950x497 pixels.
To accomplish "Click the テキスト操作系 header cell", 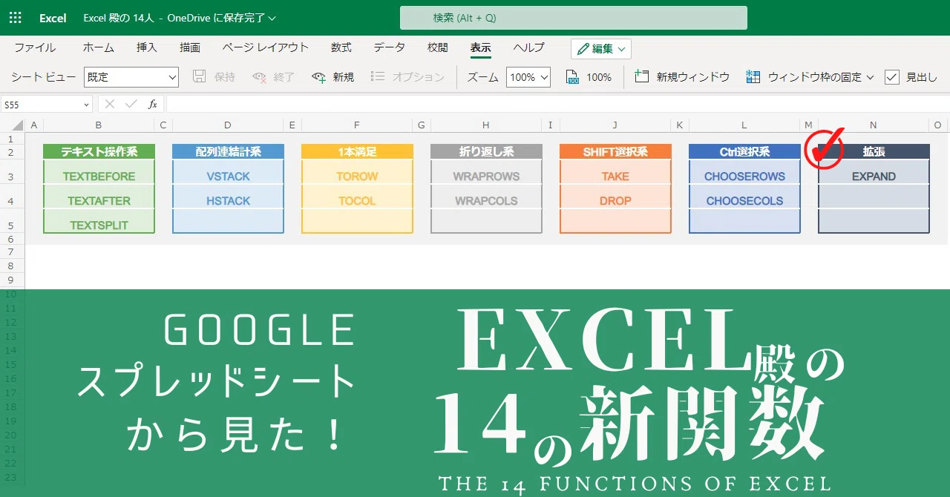I will click(99, 152).
